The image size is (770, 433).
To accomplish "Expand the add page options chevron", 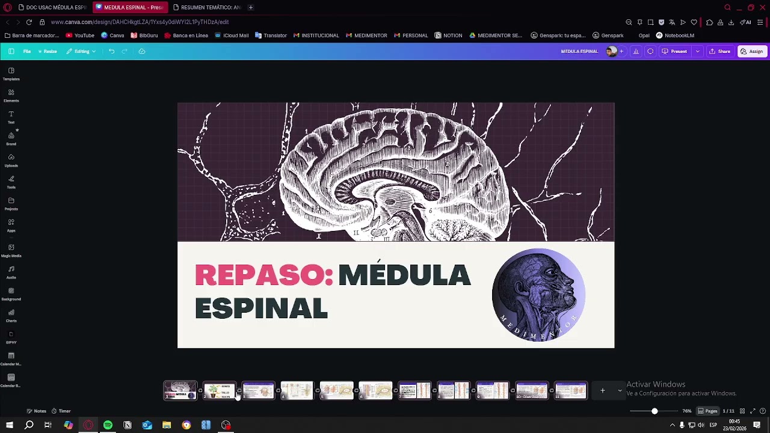I will pos(620,391).
